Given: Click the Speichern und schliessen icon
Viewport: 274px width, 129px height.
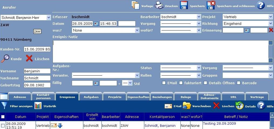Looking at the screenshot, I should pyautogui.click(x=211, y=5).
